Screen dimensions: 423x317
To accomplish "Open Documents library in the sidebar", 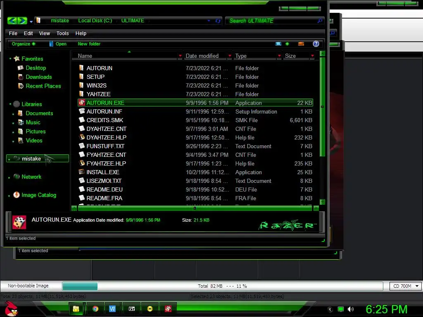I will click(39, 113).
